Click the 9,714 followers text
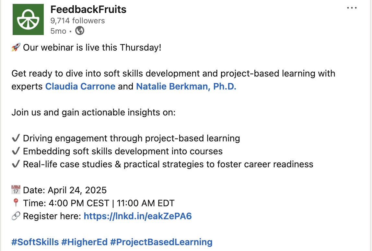 coord(77,21)
